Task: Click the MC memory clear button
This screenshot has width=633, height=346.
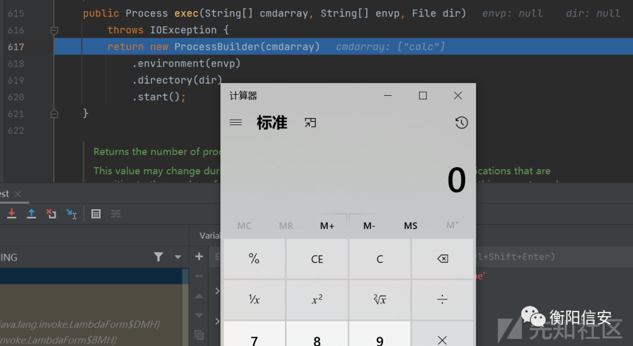Action: click(244, 226)
